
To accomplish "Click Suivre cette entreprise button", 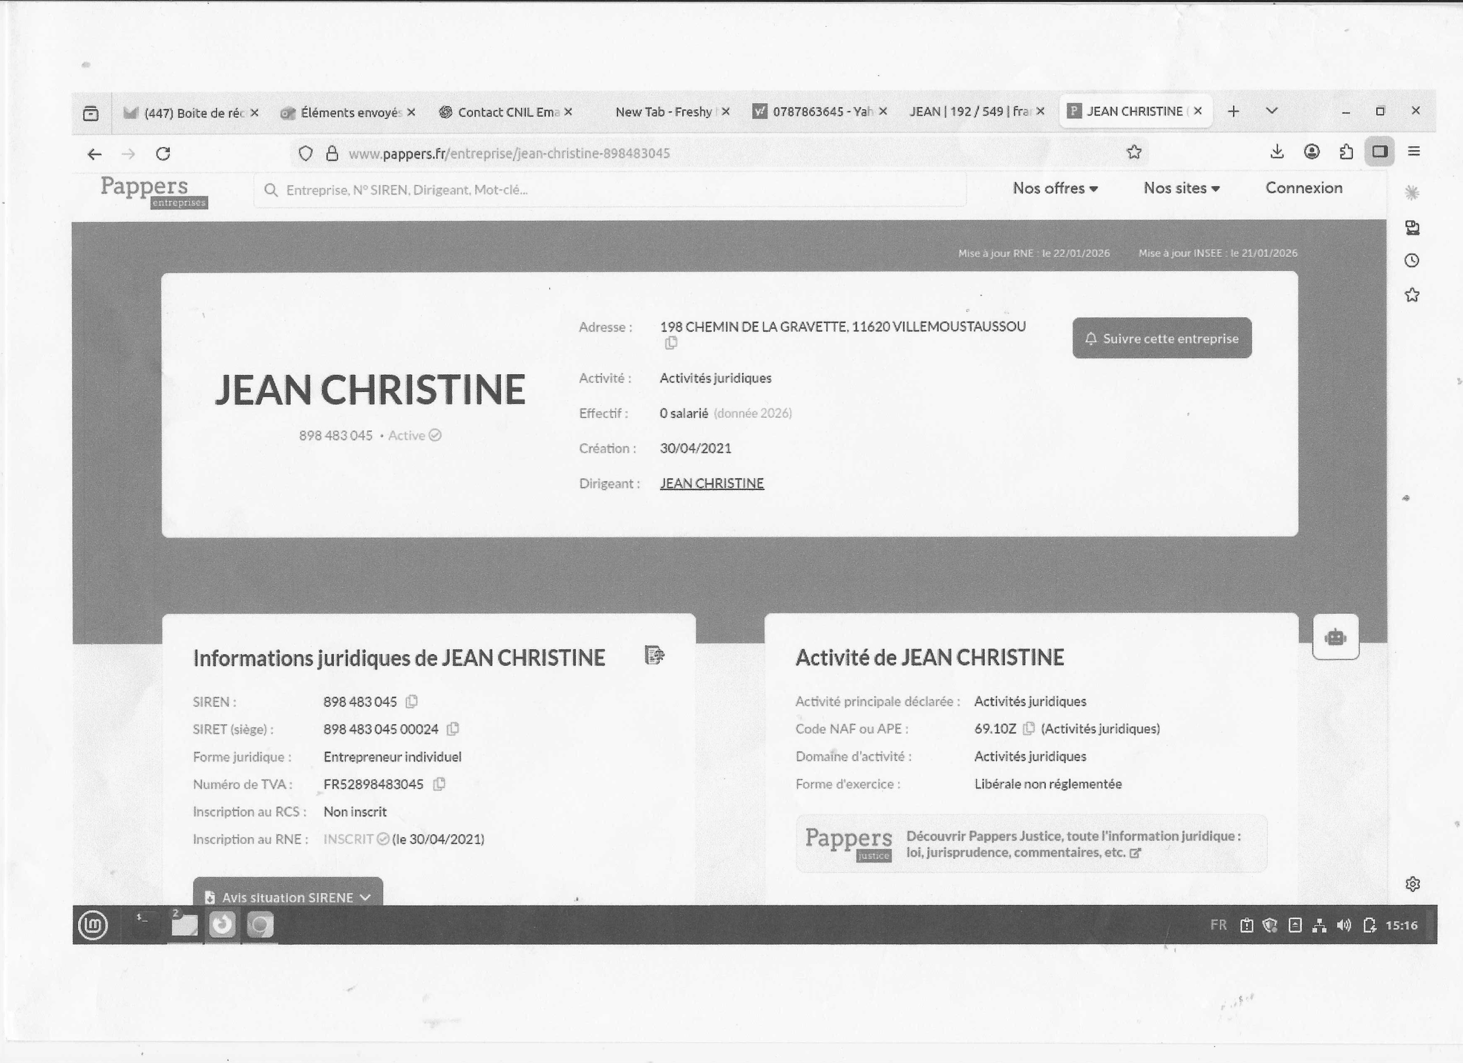I will [x=1162, y=338].
